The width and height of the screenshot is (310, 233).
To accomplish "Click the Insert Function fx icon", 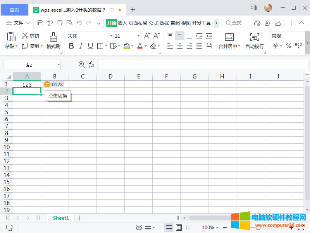I will click(92, 64).
